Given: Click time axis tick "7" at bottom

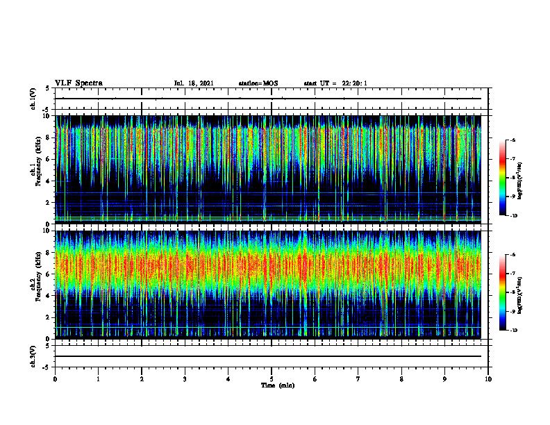Looking at the screenshot, I should point(358,379).
